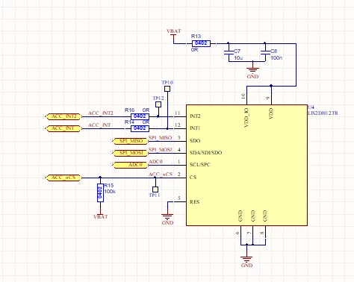The height and width of the screenshot is (282, 354).
Task: Select capacitor C7 10u symbol
Action: tap(229, 52)
